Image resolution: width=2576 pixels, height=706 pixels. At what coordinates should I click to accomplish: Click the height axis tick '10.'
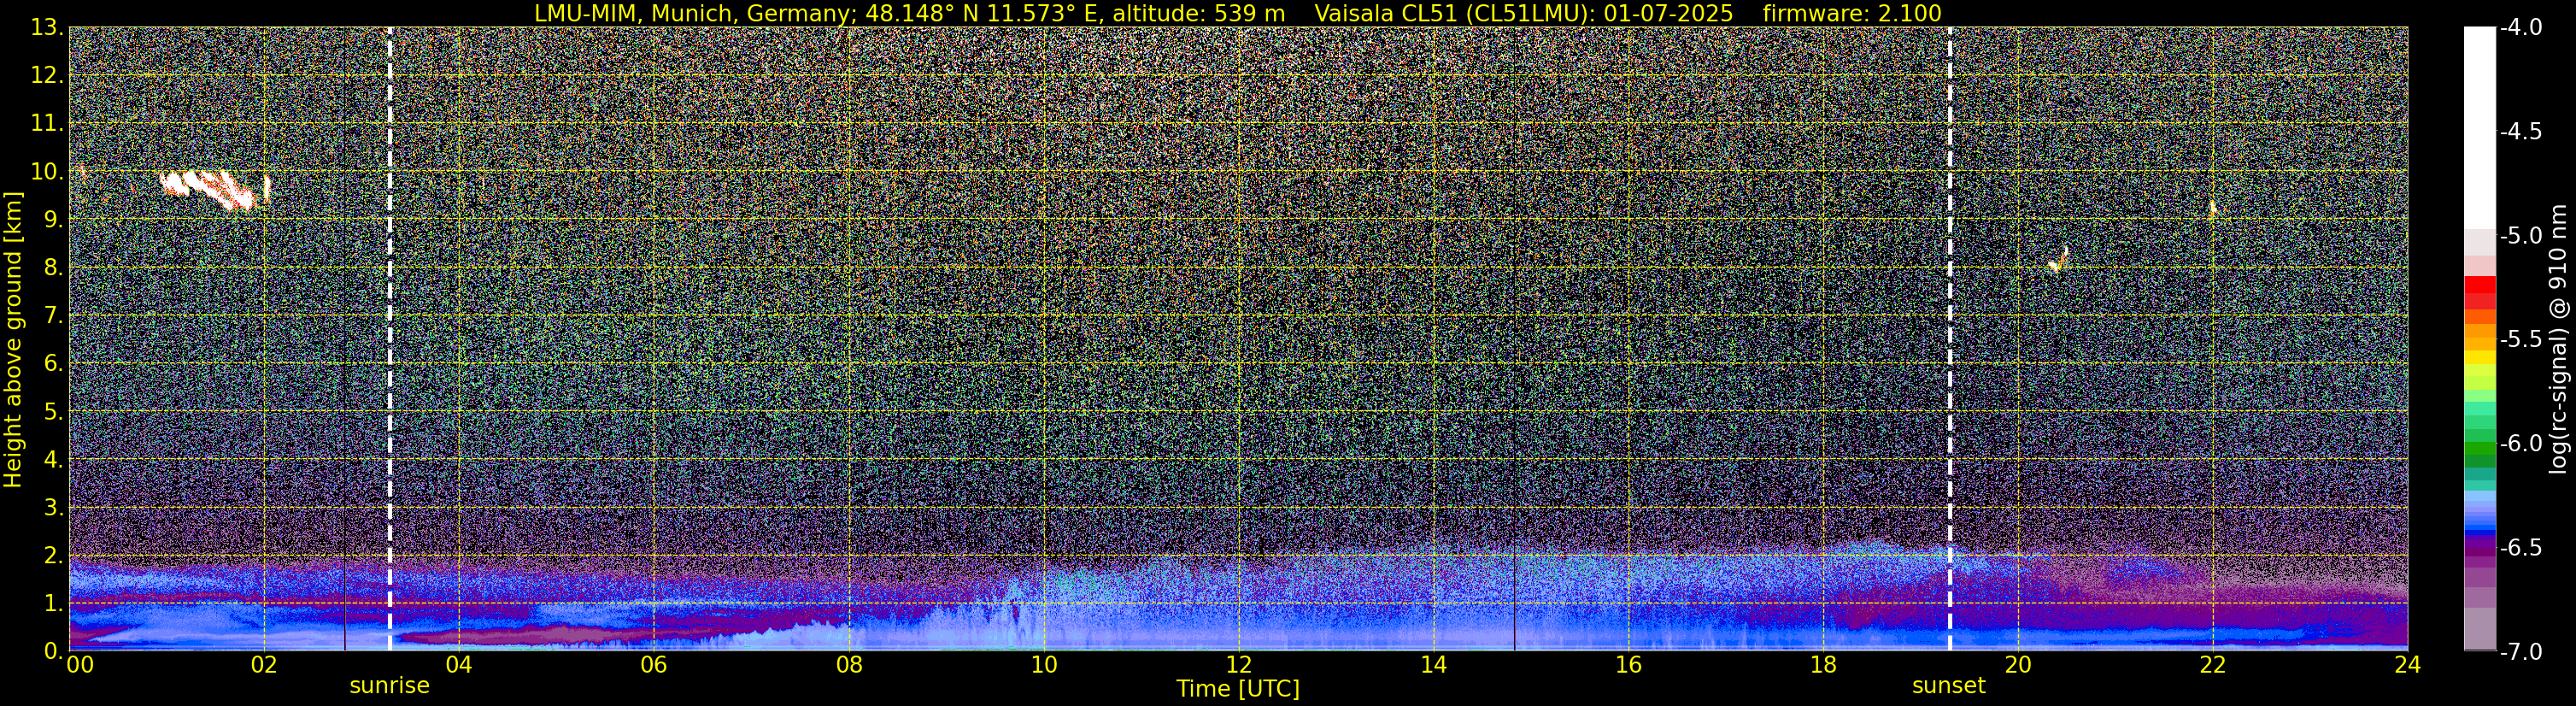pyautogui.click(x=47, y=172)
